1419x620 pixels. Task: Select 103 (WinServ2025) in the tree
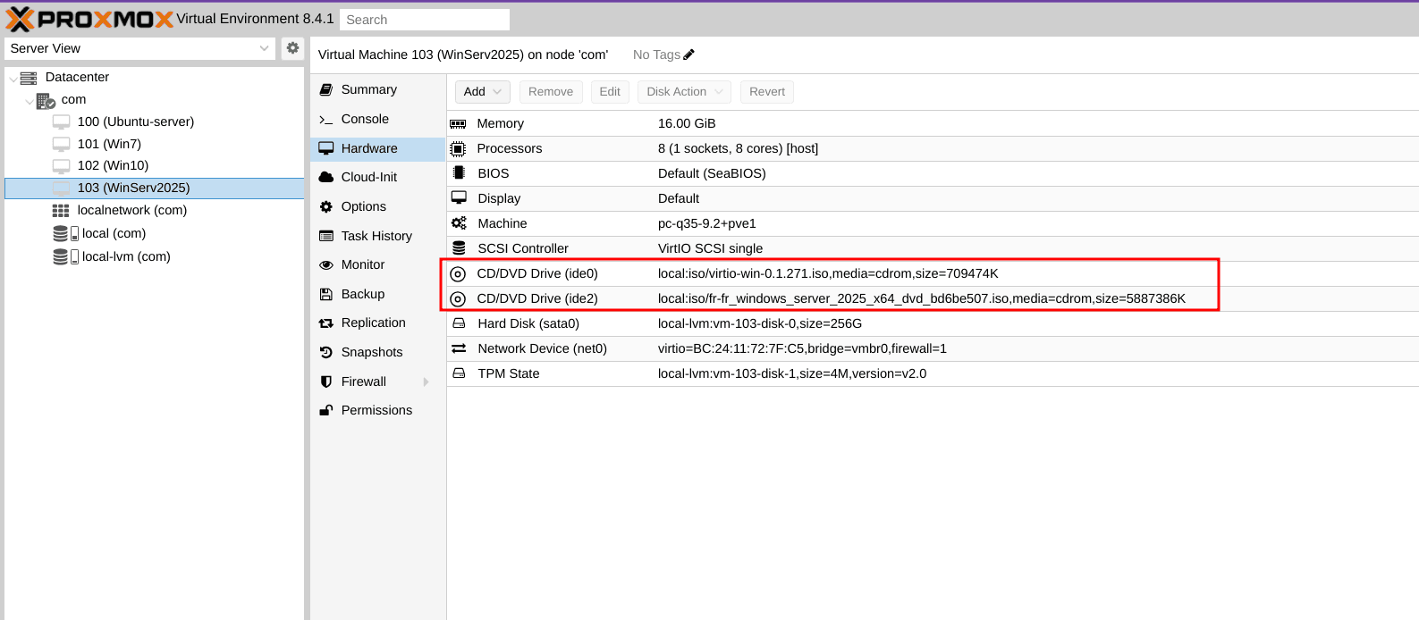(x=155, y=188)
